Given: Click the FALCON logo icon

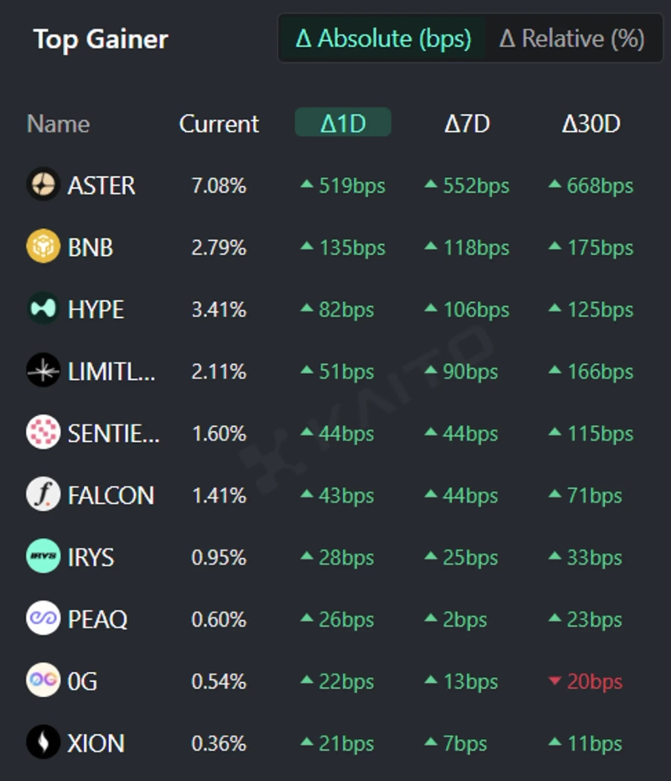Looking at the screenshot, I should 43,495.
